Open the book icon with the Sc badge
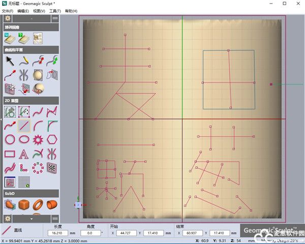The image size is (305, 244). [x=10, y=38]
